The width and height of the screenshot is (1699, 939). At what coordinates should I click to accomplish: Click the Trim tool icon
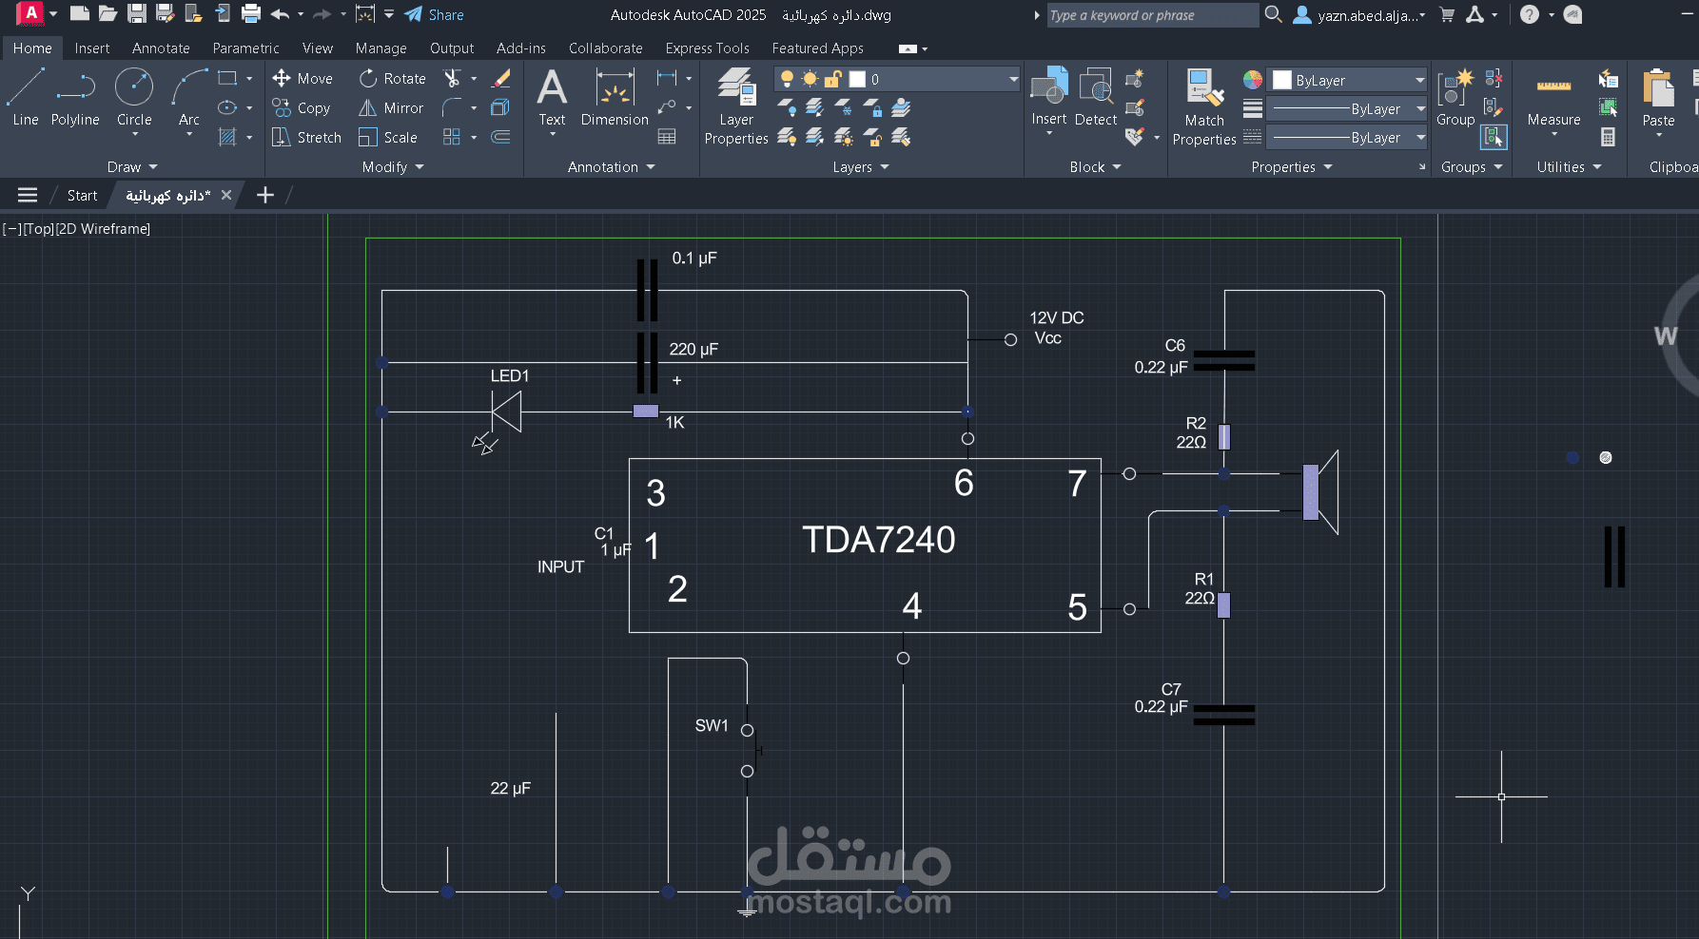pos(452,78)
